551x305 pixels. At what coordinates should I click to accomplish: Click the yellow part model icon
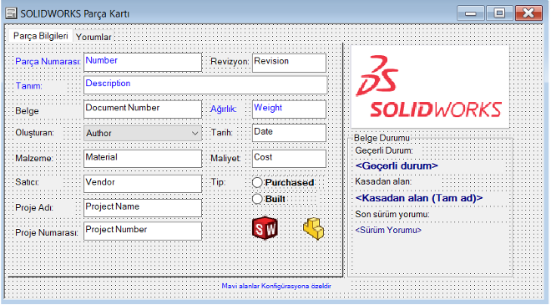click(x=313, y=228)
